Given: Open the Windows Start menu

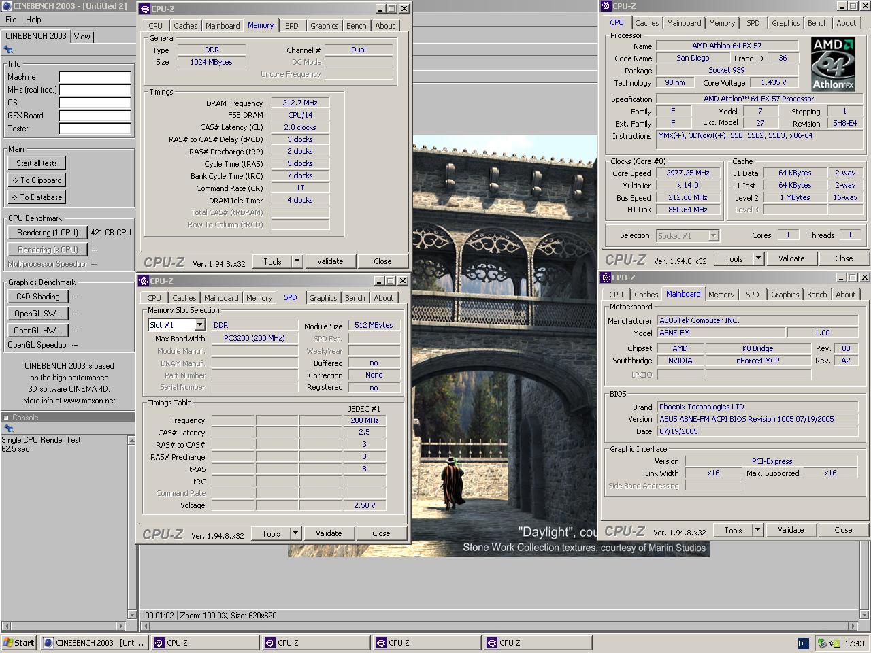Looking at the screenshot, I should coord(19,643).
